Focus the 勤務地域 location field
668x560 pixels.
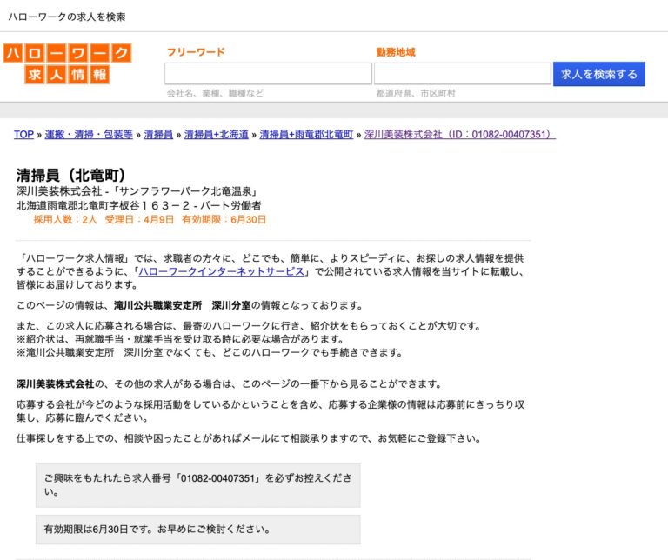tap(461, 74)
